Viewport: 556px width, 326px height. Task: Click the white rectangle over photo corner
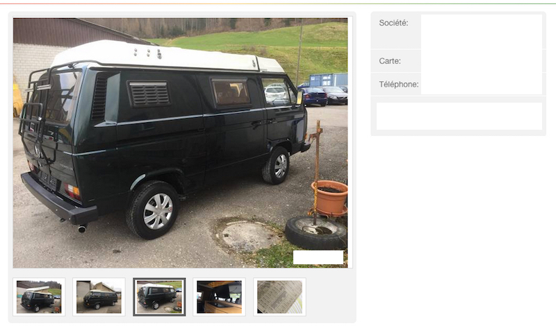coord(318,257)
